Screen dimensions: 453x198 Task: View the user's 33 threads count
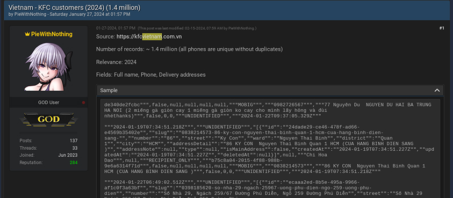75,148
